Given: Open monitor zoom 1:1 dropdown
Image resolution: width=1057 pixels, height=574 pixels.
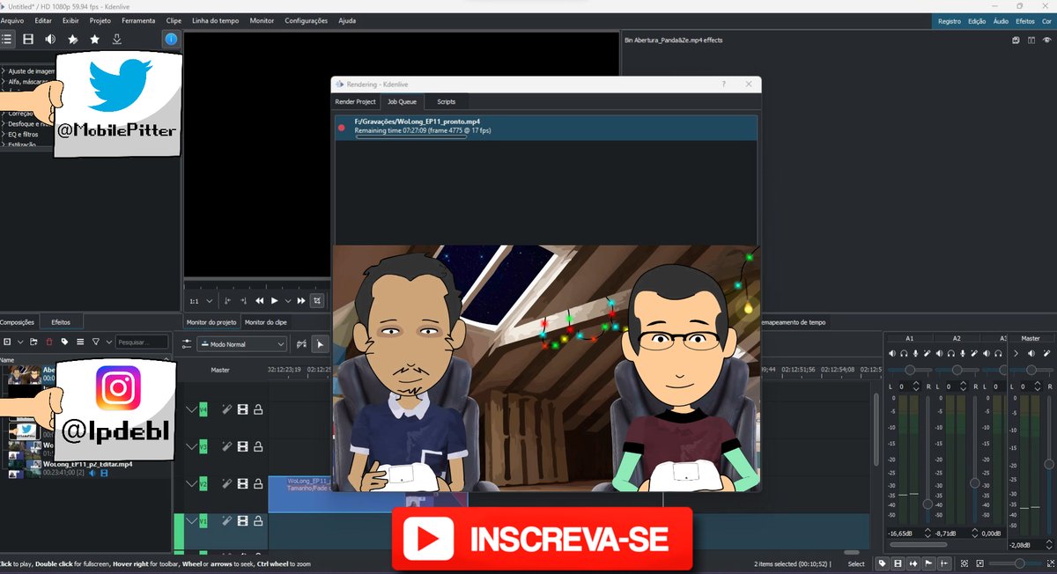Looking at the screenshot, I should tap(201, 301).
